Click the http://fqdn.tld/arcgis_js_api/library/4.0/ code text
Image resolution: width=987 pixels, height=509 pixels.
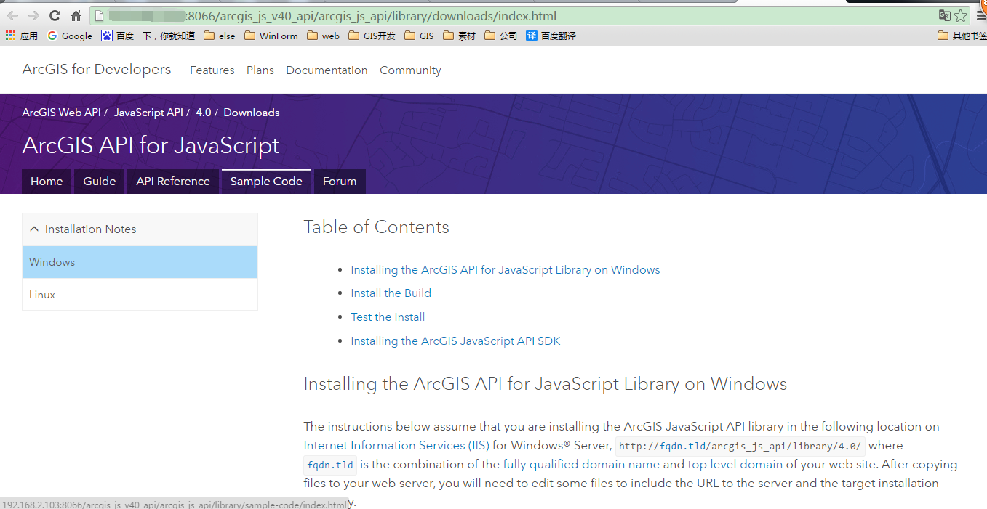pyautogui.click(x=740, y=446)
